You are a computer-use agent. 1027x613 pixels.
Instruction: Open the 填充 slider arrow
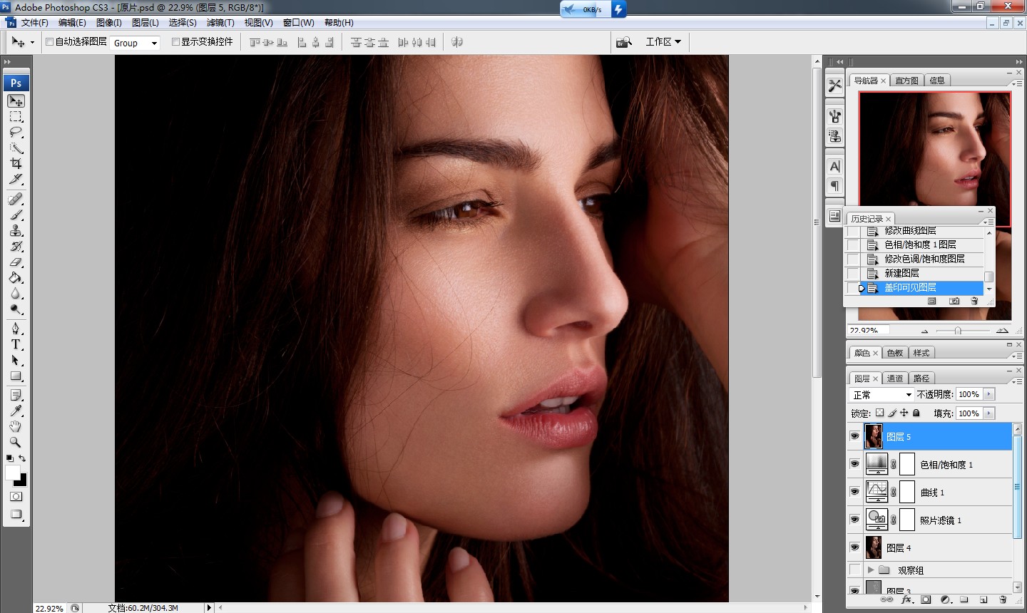pos(988,413)
